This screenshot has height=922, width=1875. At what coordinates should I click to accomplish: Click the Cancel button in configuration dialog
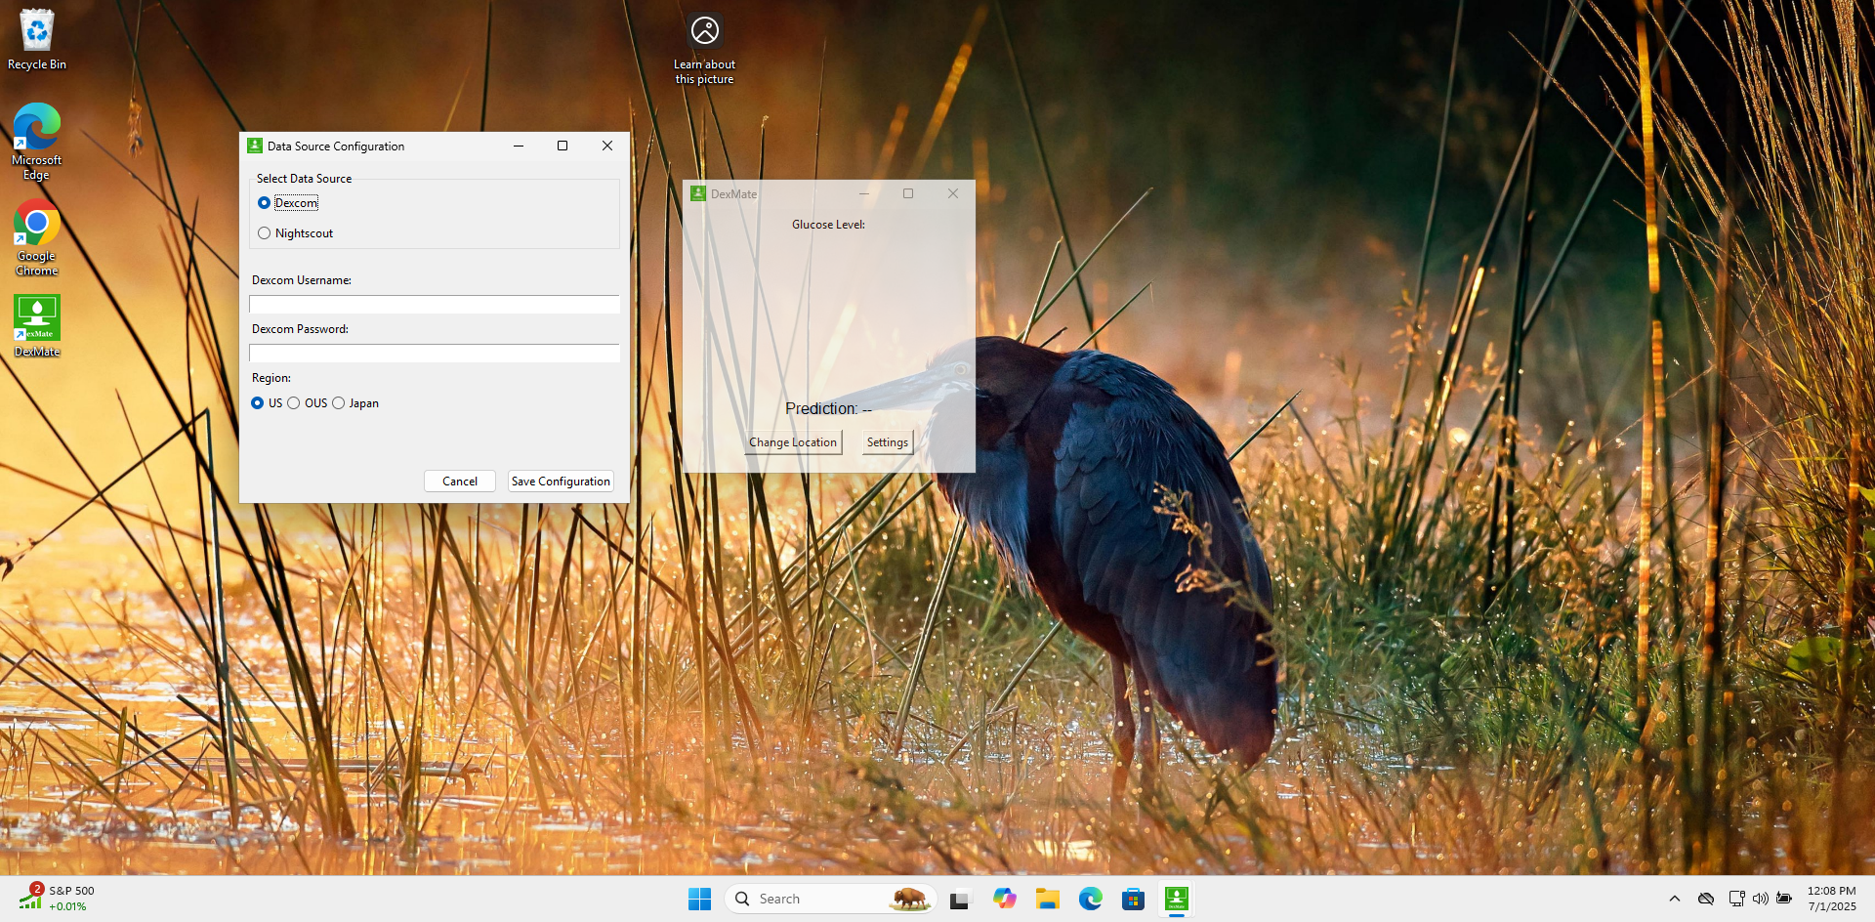pyautogui.click(x=460, y=482)
